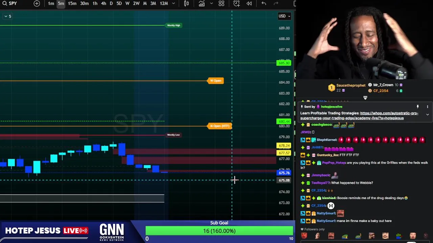
Task: Click the Weekly High level label
Action: pos(174,25)
